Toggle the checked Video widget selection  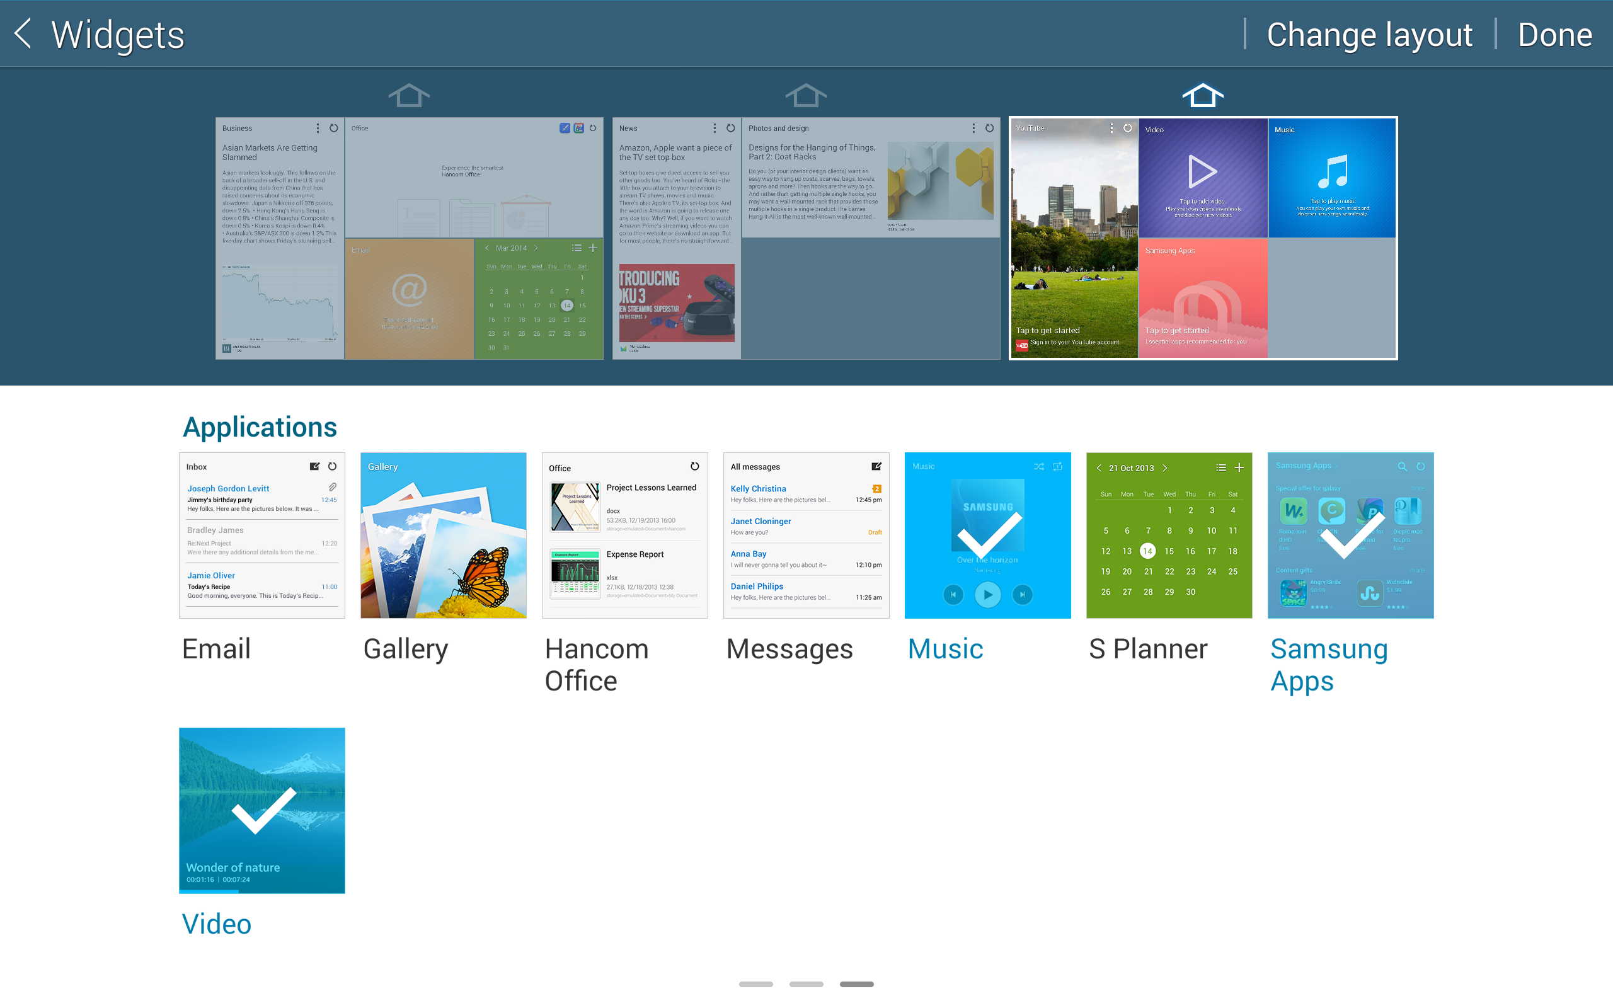coord(262,811)
